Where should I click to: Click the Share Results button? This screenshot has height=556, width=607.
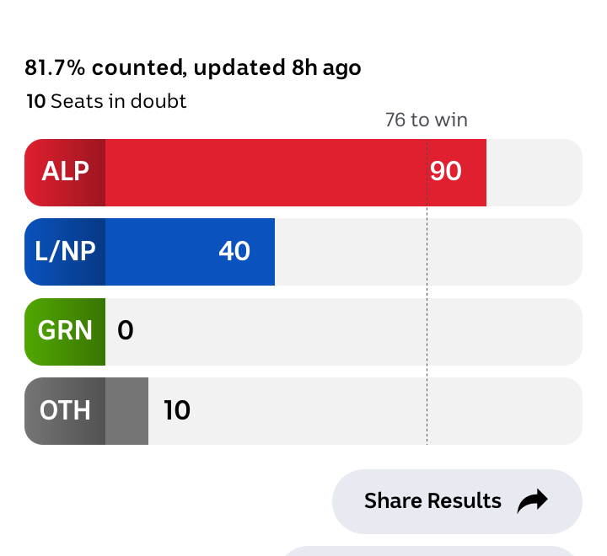(457, 501)
